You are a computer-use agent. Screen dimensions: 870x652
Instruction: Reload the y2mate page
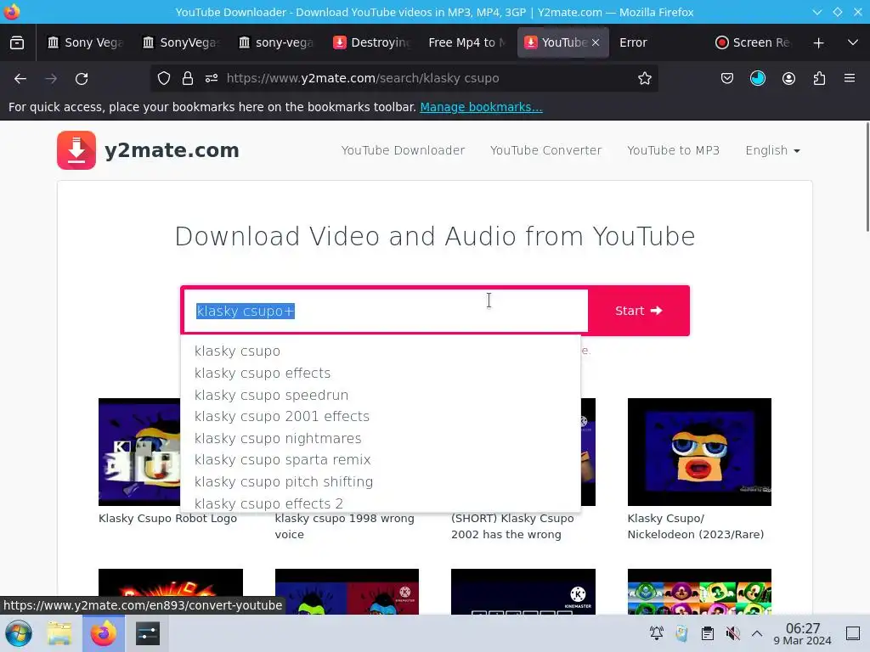(82, 79)
